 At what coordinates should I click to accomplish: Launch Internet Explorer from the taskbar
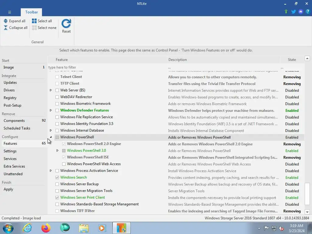(27, 228)
